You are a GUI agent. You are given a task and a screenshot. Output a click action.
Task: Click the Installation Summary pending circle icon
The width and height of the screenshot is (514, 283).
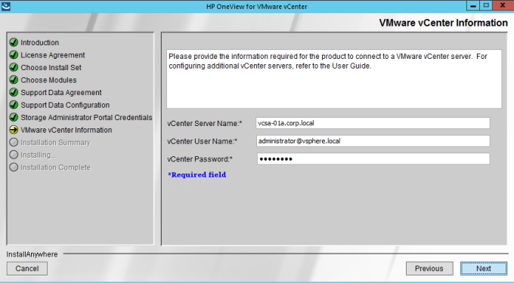coord(14,143)
